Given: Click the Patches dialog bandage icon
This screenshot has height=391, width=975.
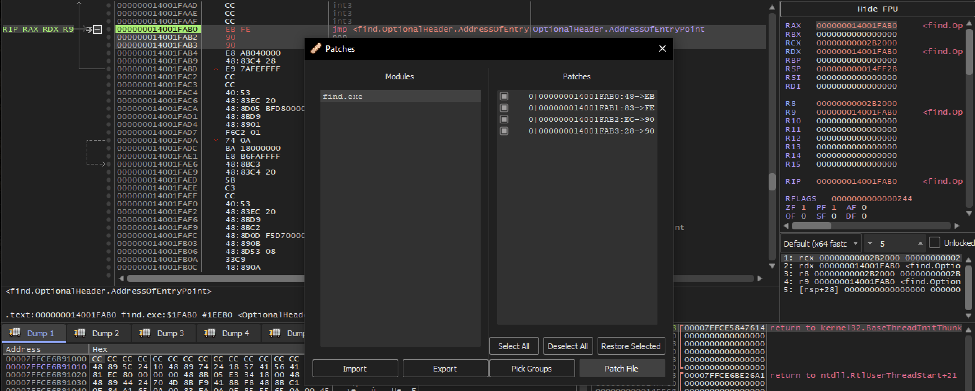Looking at the screenshot, I should [316, 49].
